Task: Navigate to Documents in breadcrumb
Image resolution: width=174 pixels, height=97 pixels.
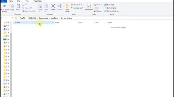Action: point(43,18)
